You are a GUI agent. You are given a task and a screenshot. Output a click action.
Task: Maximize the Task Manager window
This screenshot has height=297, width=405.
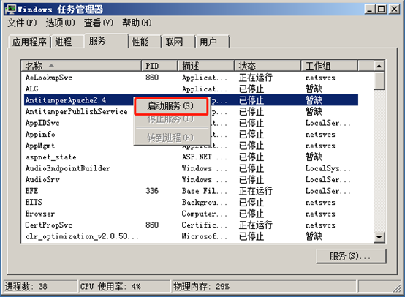click(382, 10)
